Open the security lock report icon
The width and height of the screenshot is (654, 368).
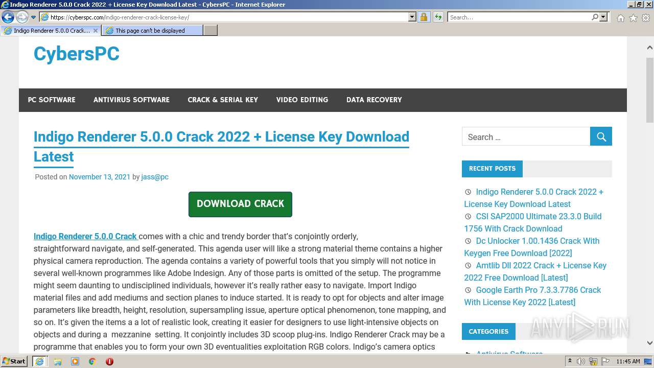[x=424, y=17]
